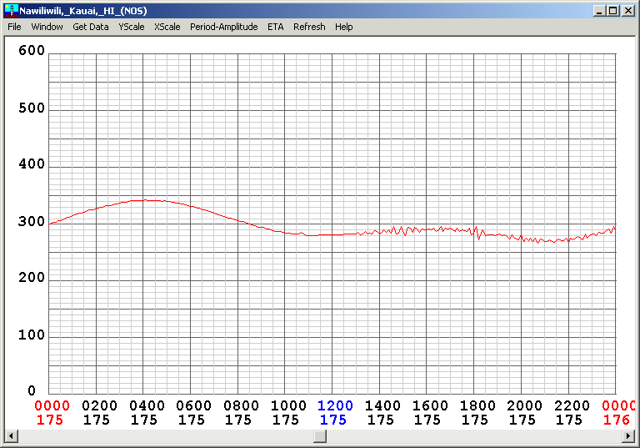Open the XScale menu
Viewport: 640px width, 448px height.
[167, 27]
